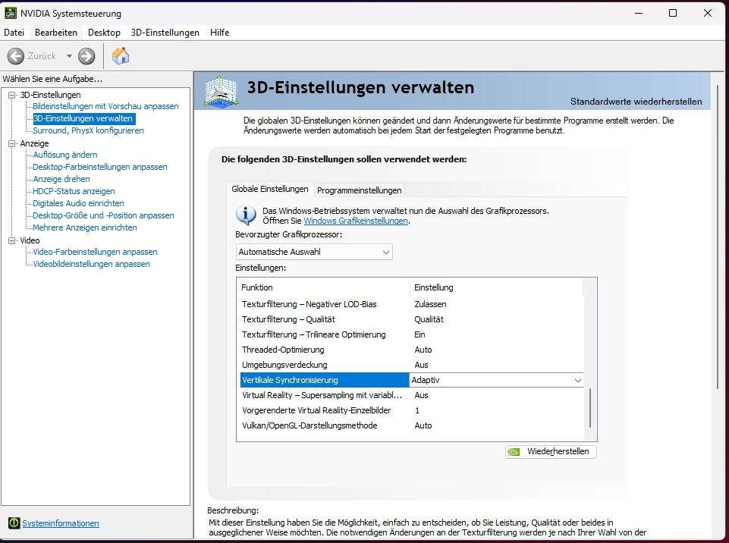729x543 pixels.
Task: Click the Forward arrow icon
Action: (86, 56)
